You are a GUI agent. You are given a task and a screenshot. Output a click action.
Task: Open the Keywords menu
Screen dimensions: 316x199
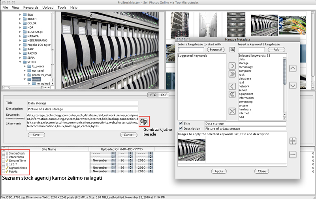(31, 7)
